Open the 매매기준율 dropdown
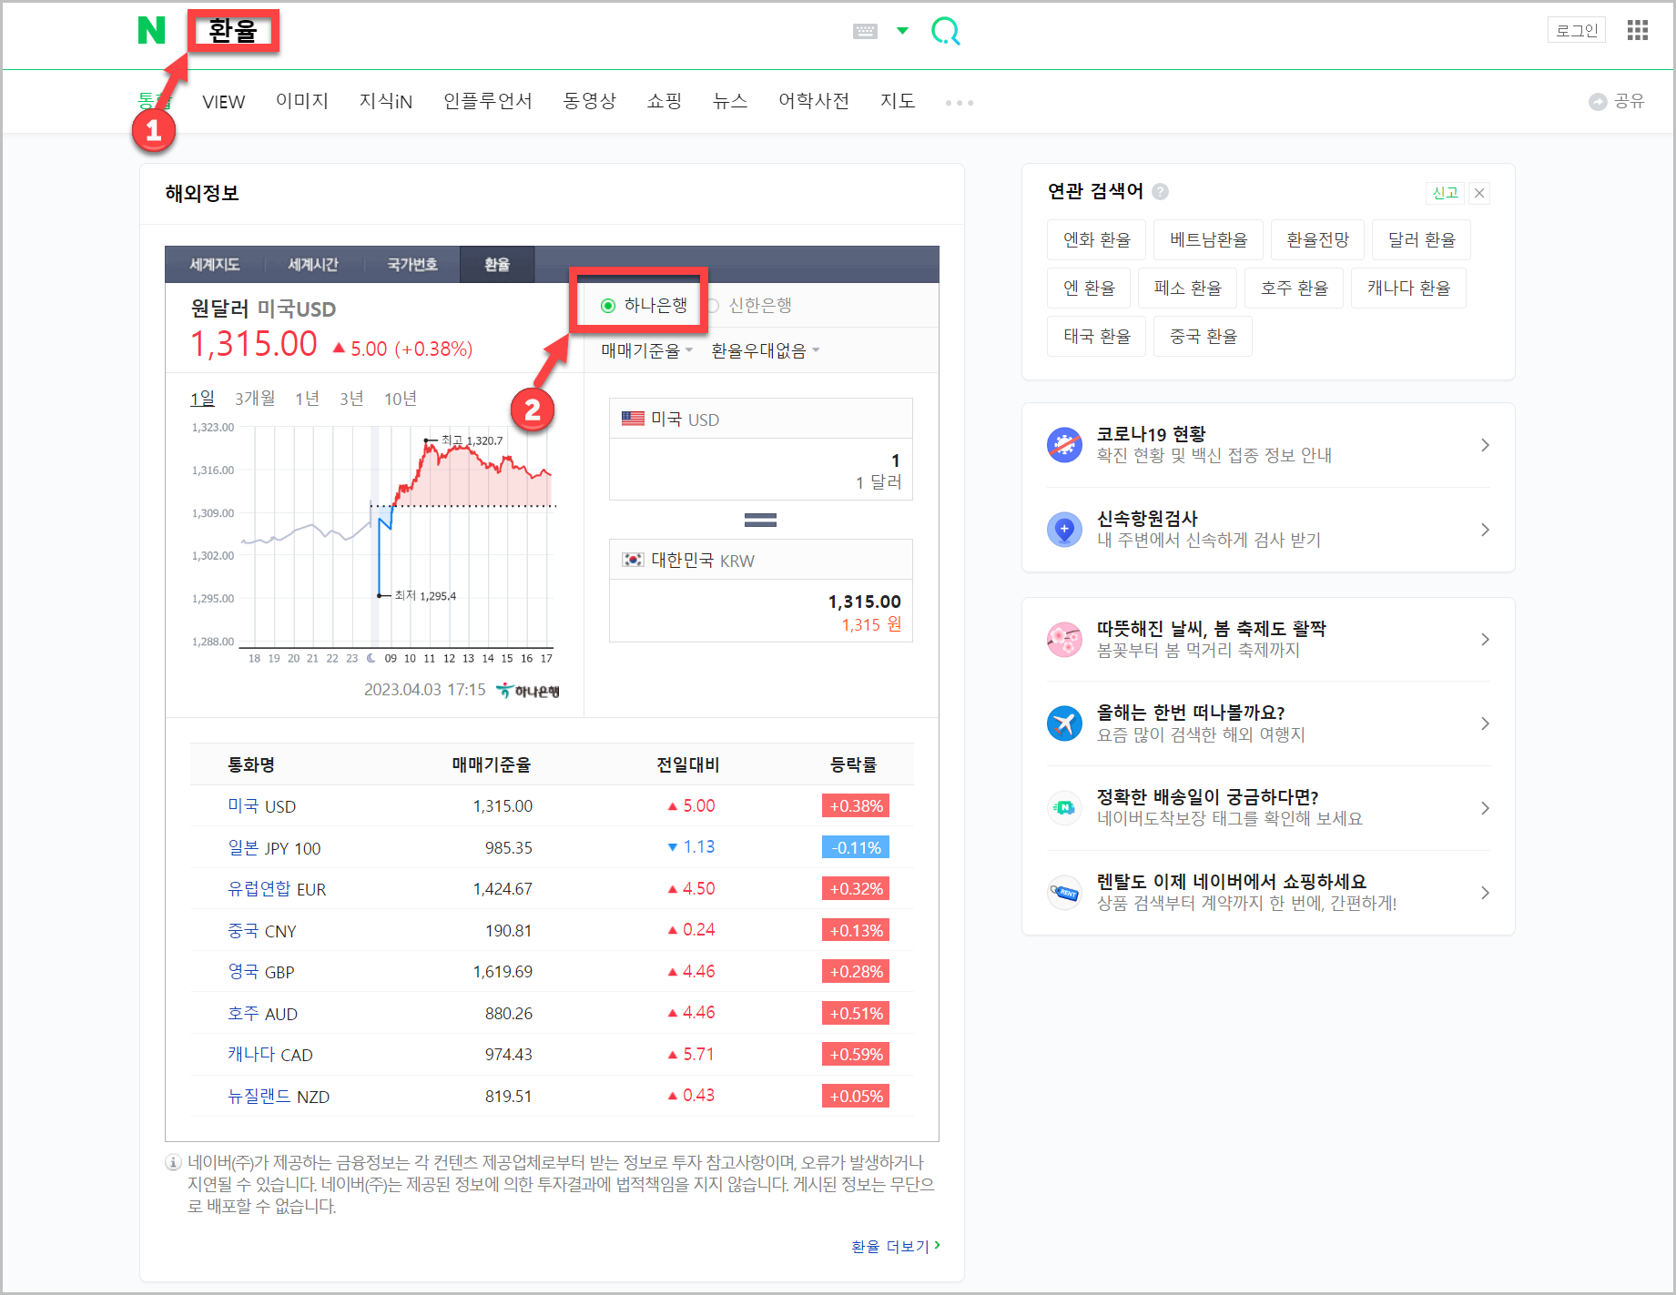The image size is (1676, 1295). (x=647, y=351)
